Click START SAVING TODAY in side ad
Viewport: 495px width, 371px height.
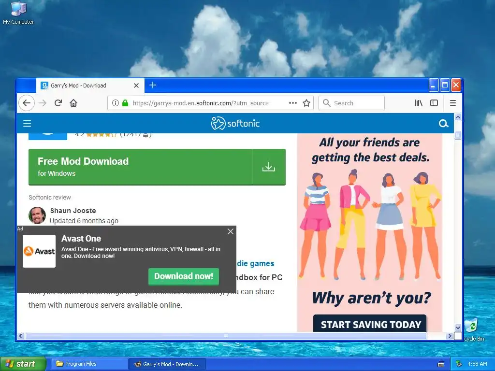[x=370, y=324]
